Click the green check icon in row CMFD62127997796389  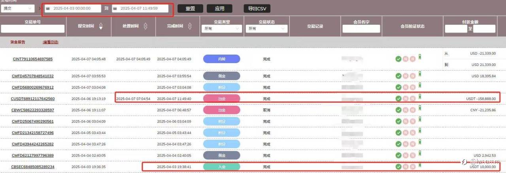tap(398, 156)
